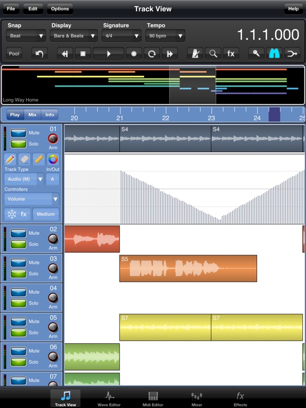Arm track 04 for recording

(53, 298)
